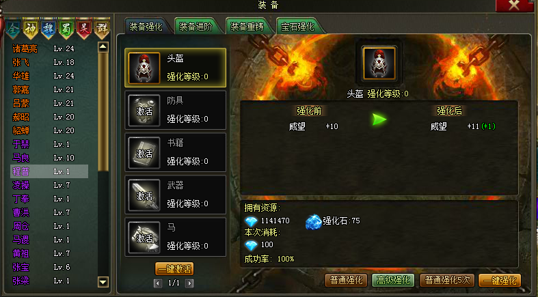The height and width of the screenshot is (297, 538).
Task: Activate the 武器 weapon slot icon
Action: (144, 195)
